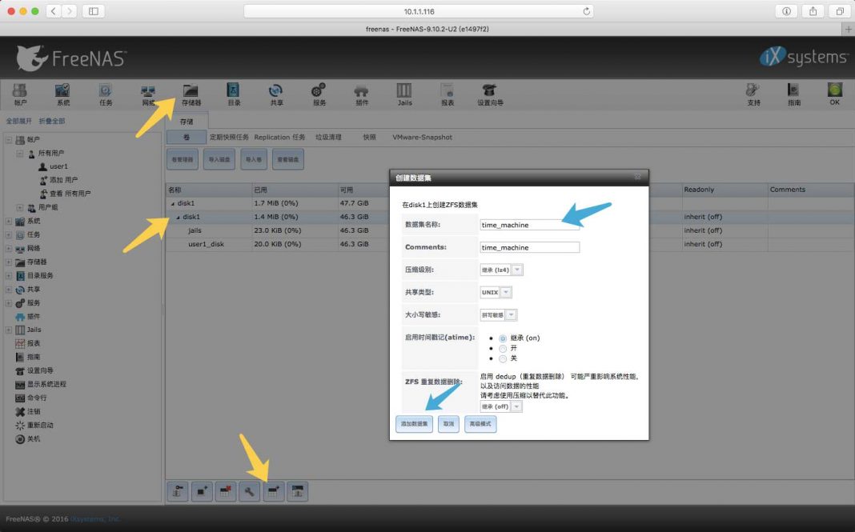Open the 存储器 storage toolbar icon

click(191, 94)
